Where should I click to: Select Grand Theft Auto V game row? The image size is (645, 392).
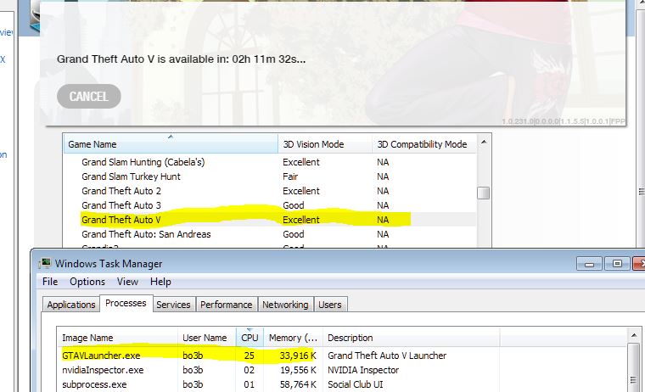click(270, 220)
